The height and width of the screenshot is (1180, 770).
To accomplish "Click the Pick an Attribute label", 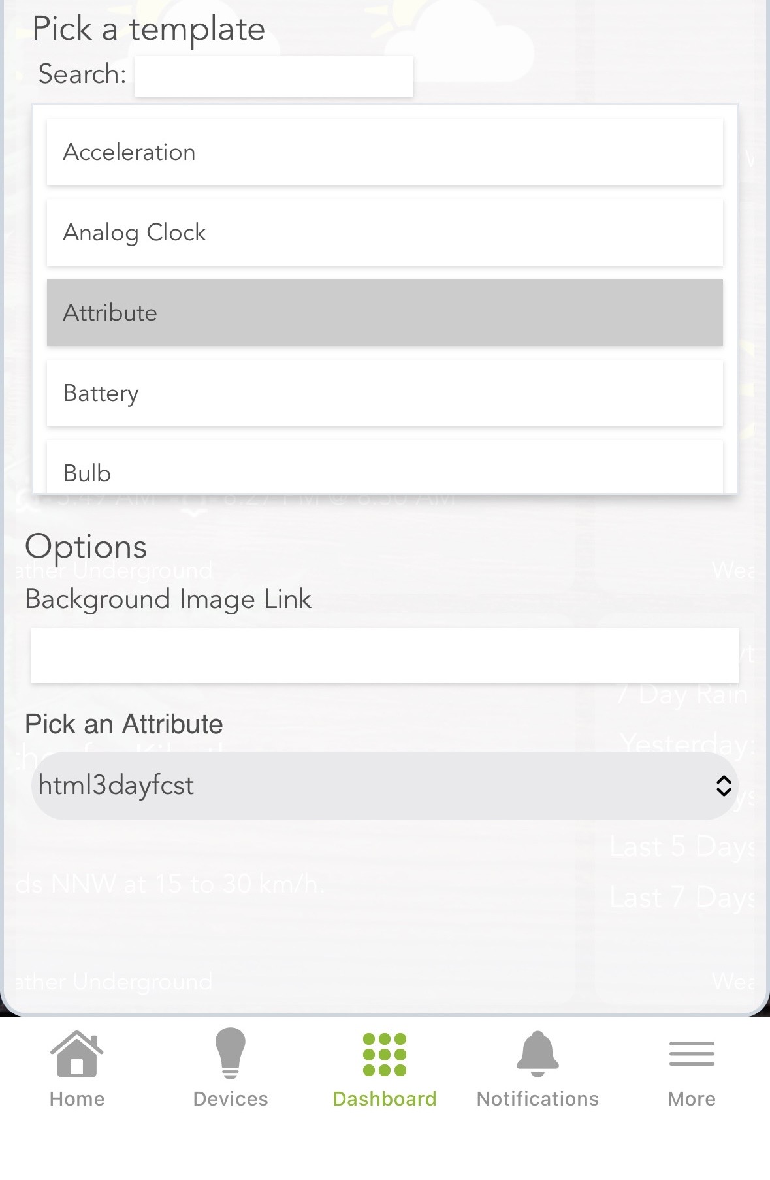I will tap(124, 724).
